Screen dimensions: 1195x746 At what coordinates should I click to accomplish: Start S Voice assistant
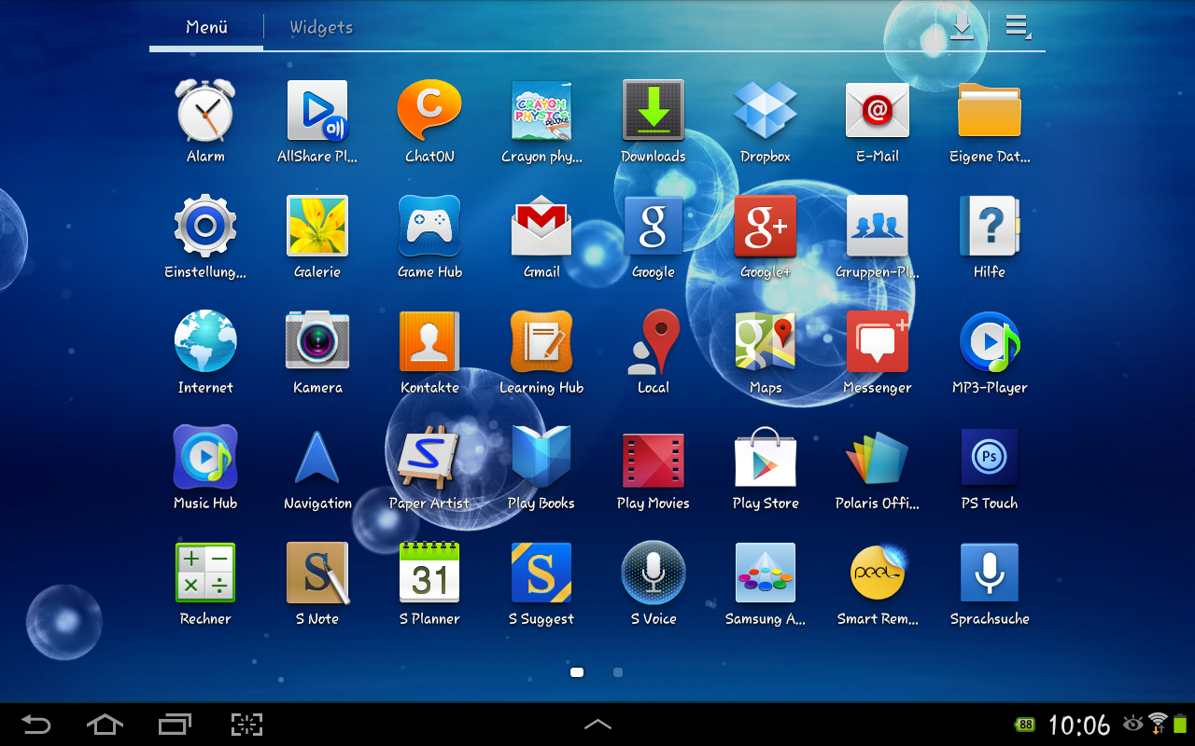(654, 573)
